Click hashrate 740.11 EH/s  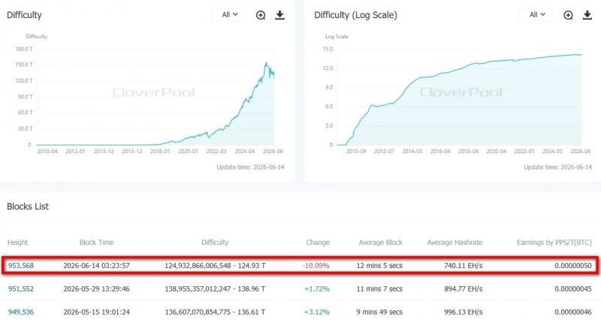tap(464, 266)
